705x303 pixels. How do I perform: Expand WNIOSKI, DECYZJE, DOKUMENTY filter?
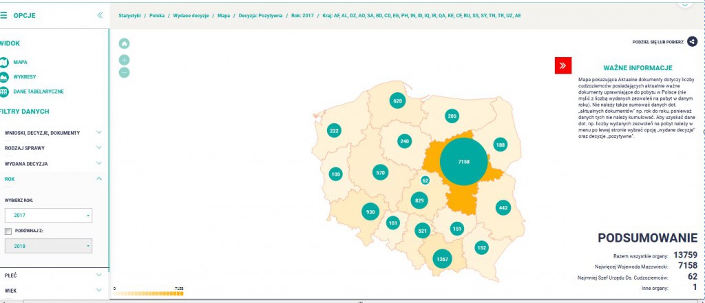point(99,132)
